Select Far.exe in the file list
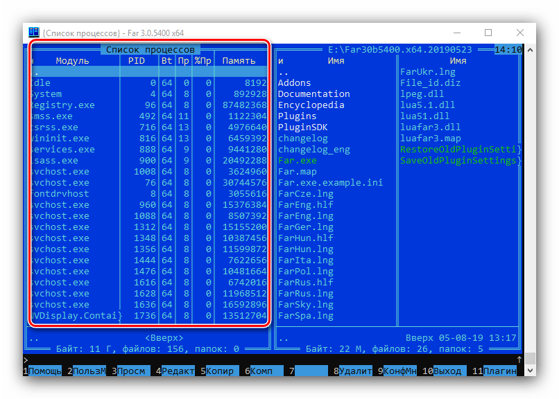Viewport: 559px width, 399px height. (297, 161)
